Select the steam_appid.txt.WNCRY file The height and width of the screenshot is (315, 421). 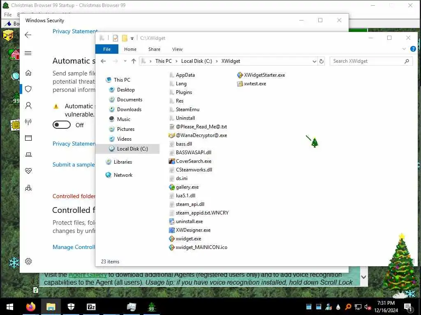click(199, 213)
